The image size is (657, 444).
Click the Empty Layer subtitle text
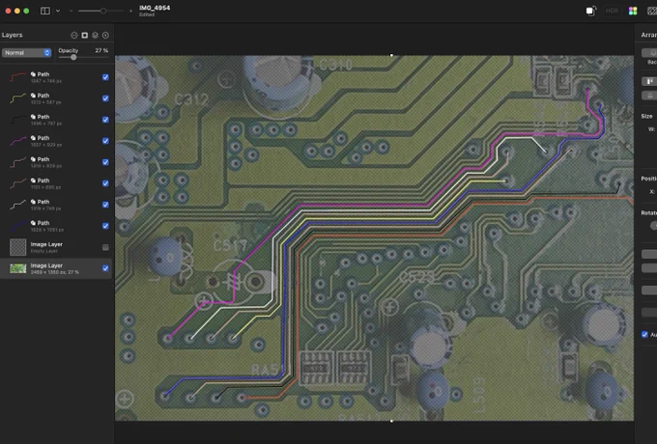click(44, 251)
